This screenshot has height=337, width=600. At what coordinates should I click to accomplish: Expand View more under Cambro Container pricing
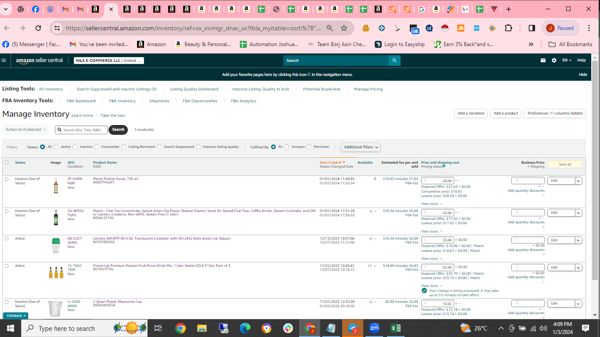[x=432, y=258]
